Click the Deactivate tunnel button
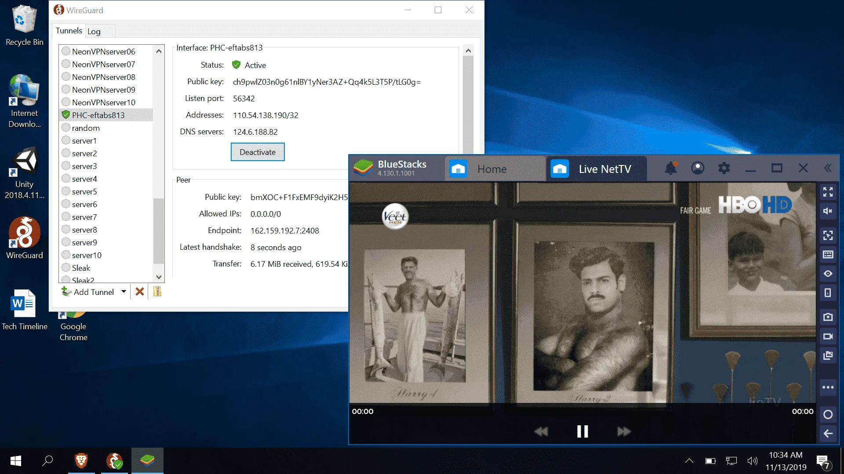Screen dimensions: 844x474 tap(258, 152)
